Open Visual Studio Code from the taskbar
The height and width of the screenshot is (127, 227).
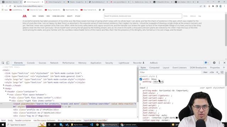coord(92,125)
